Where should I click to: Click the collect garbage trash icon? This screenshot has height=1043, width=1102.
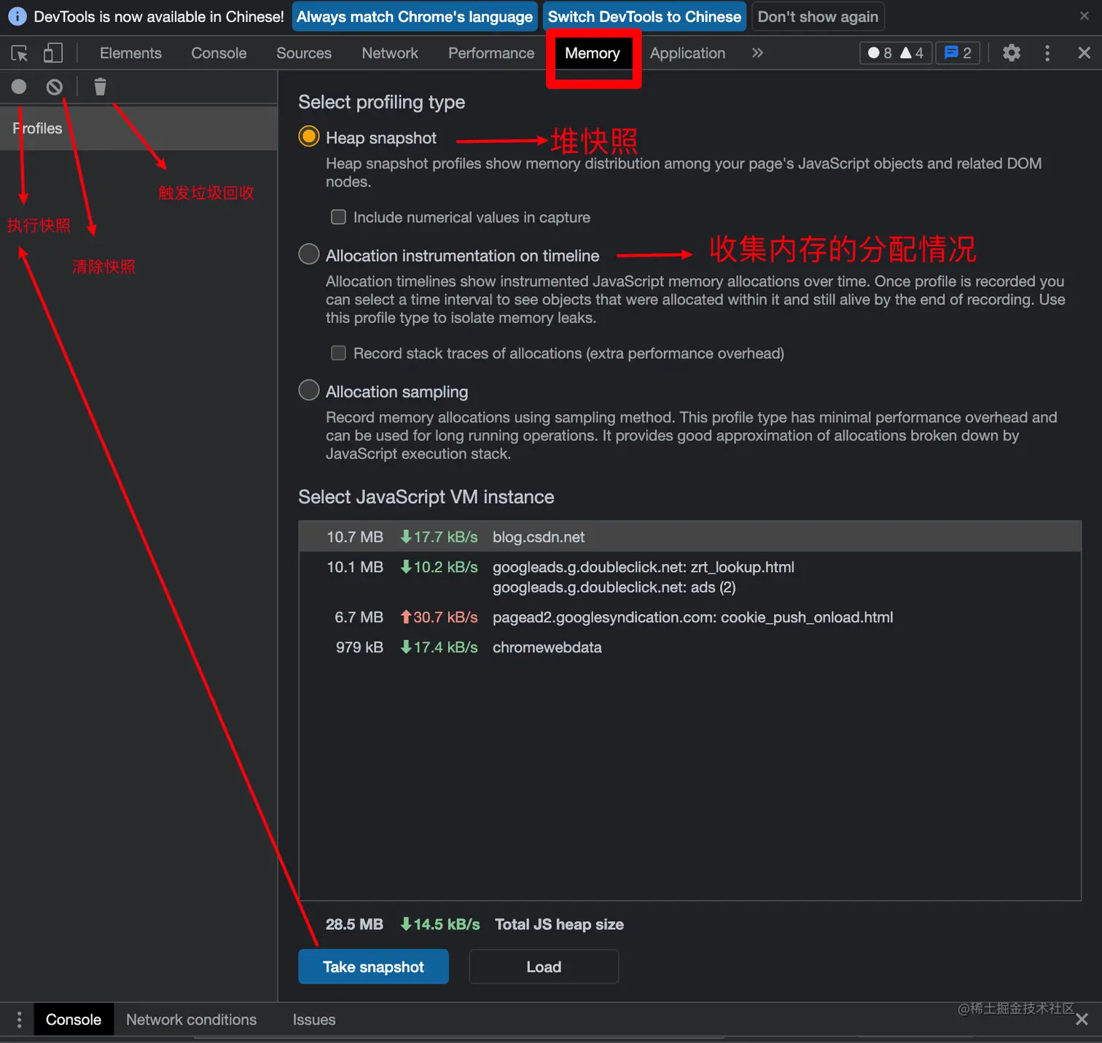click(100, 87)
